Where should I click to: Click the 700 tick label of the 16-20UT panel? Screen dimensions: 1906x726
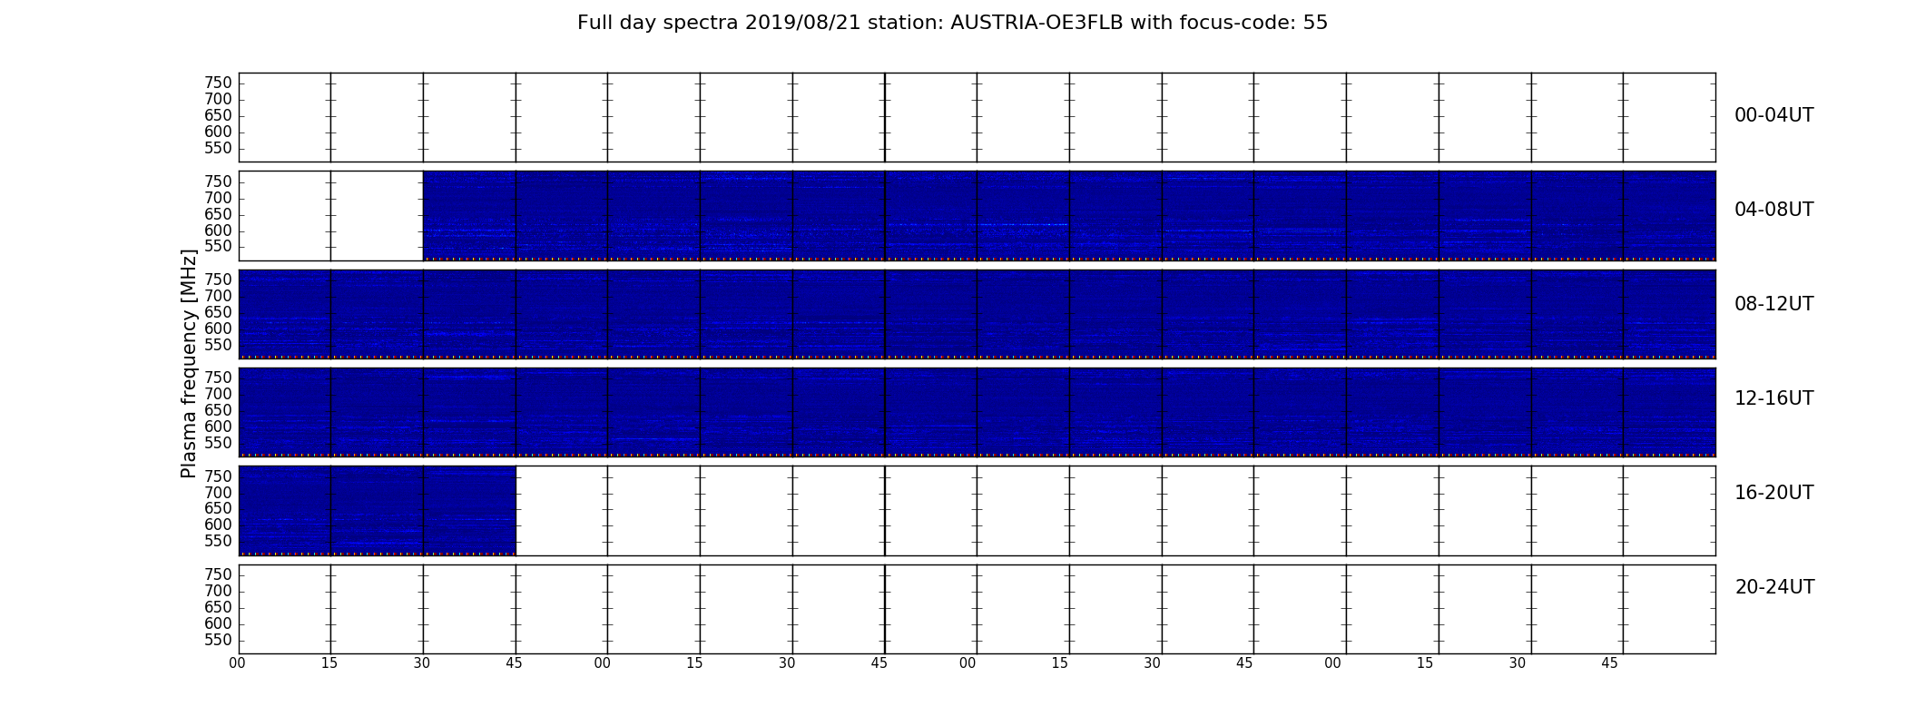coord(218,494)
